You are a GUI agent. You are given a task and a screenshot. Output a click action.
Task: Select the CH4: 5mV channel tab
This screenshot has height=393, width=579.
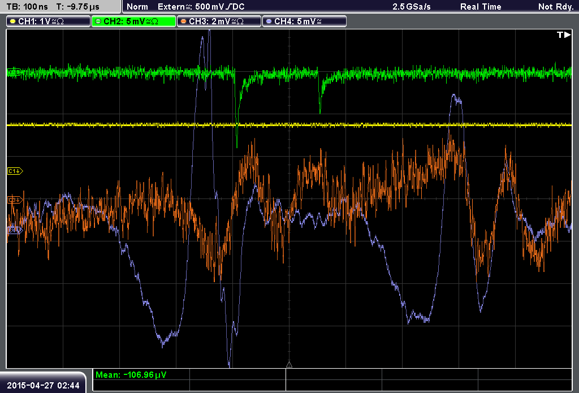tap(304, 21)
